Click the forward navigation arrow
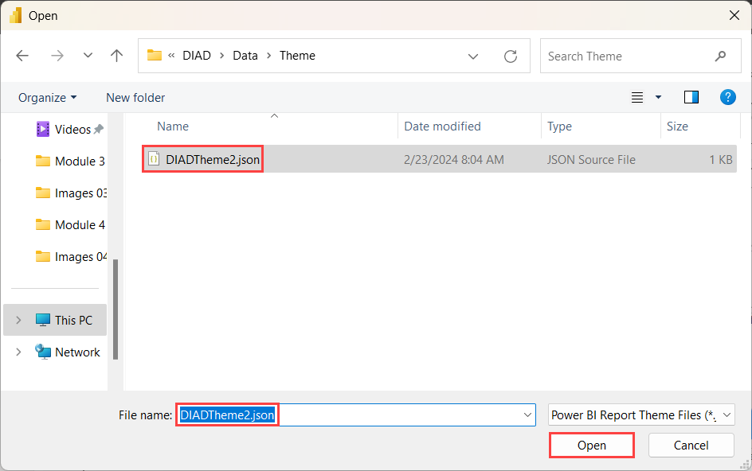The image size is (752, 471). (x=57, y=55)
